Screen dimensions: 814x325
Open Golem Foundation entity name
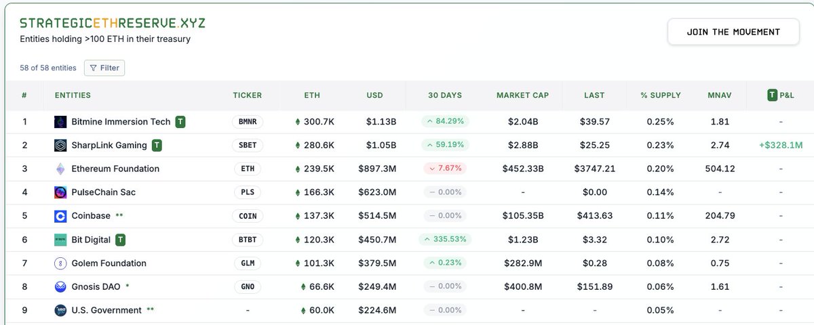[x=109, y=263]
